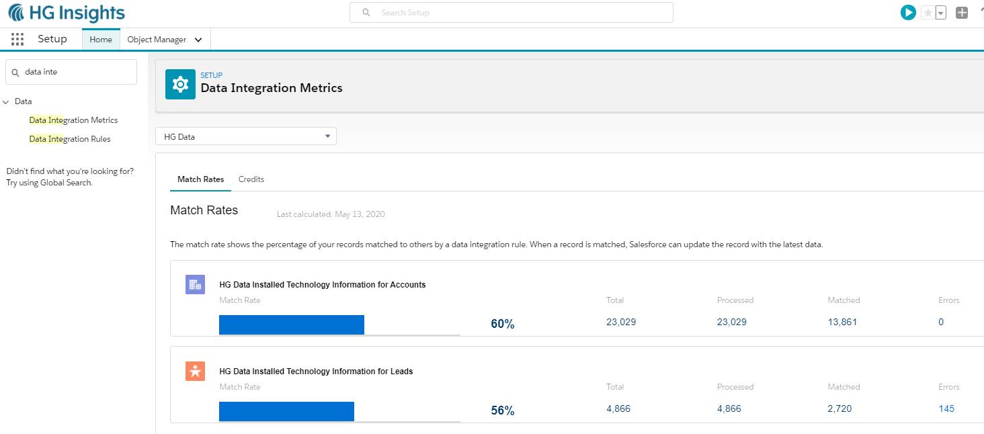Click the global actions plus icon
984x434 pixels.
(x=962, y=12)
